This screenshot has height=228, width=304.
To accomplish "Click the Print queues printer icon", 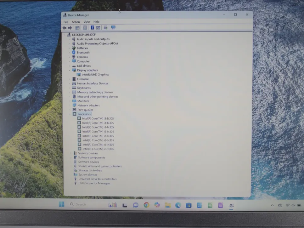I will point(75,110).
